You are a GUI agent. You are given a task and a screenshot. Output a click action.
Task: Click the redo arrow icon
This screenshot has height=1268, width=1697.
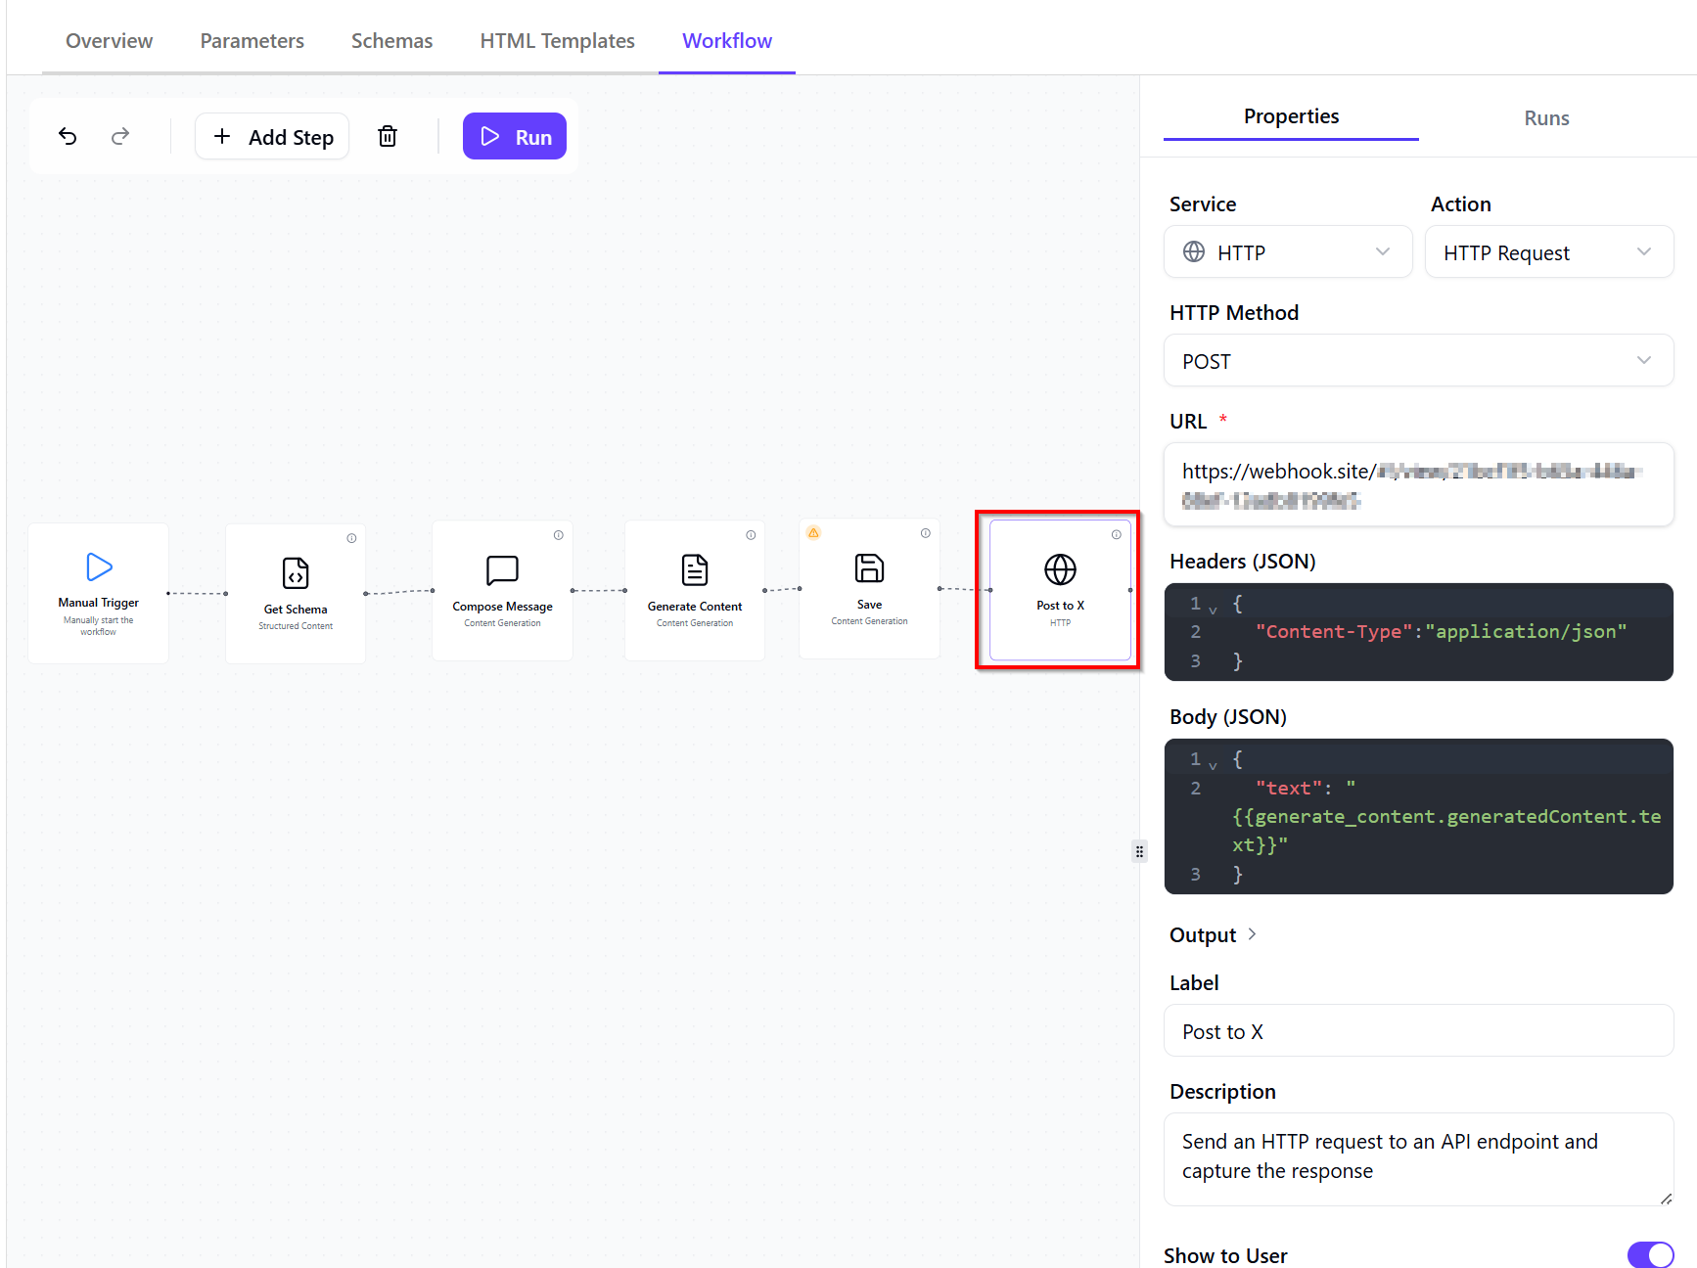(x=120, y=136)
